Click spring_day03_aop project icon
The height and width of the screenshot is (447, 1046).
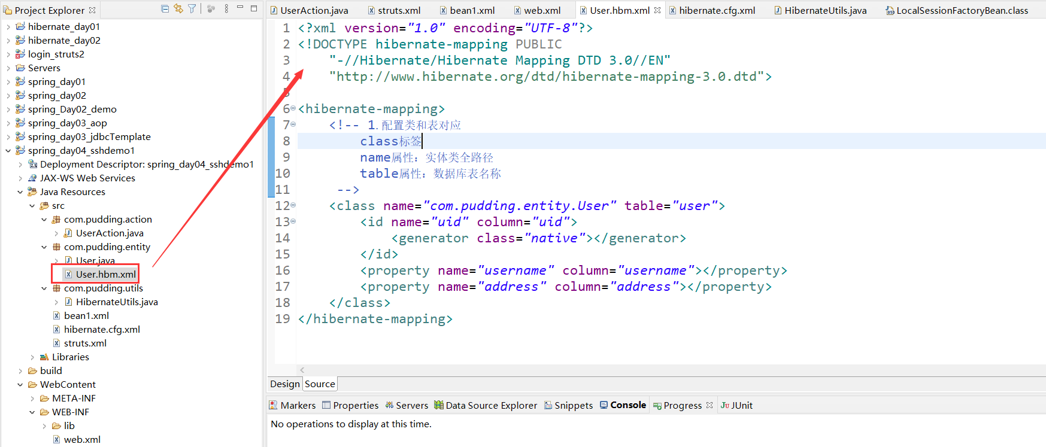click(20, 123)
